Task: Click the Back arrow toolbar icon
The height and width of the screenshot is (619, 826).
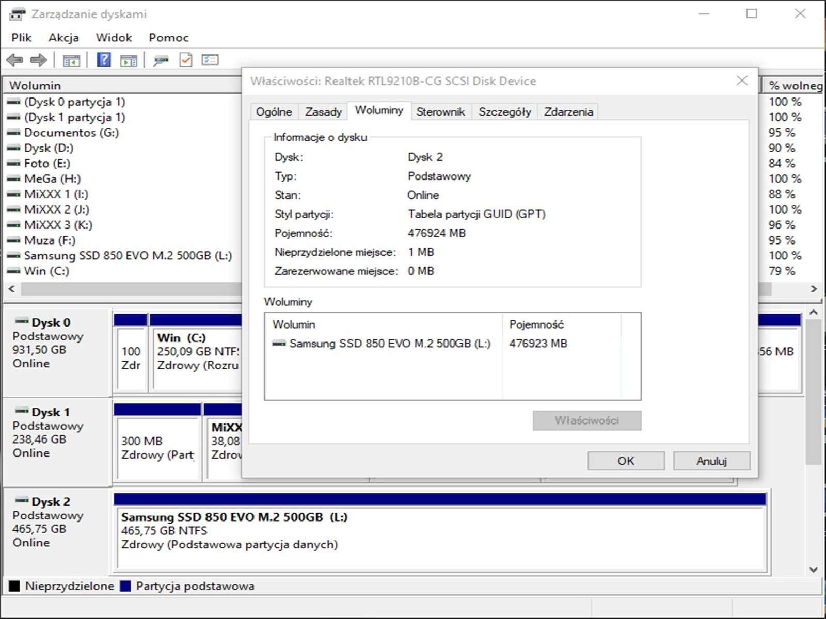Action: 14,60
